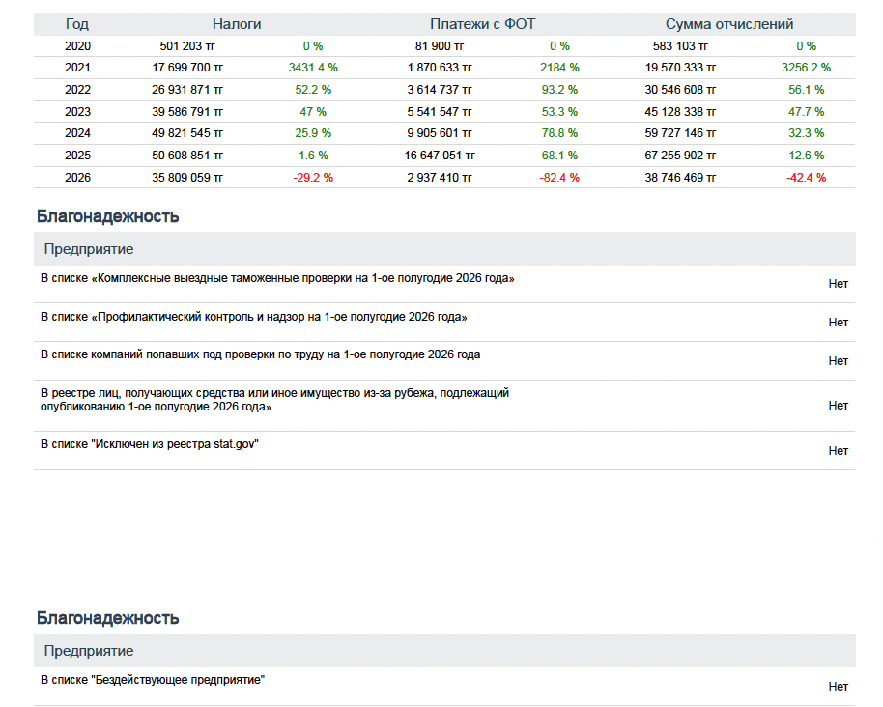Click the Платежи с ФОТ column header
Image resolution: width=883 pixels, height=707 pixels.
coord(483,24)
